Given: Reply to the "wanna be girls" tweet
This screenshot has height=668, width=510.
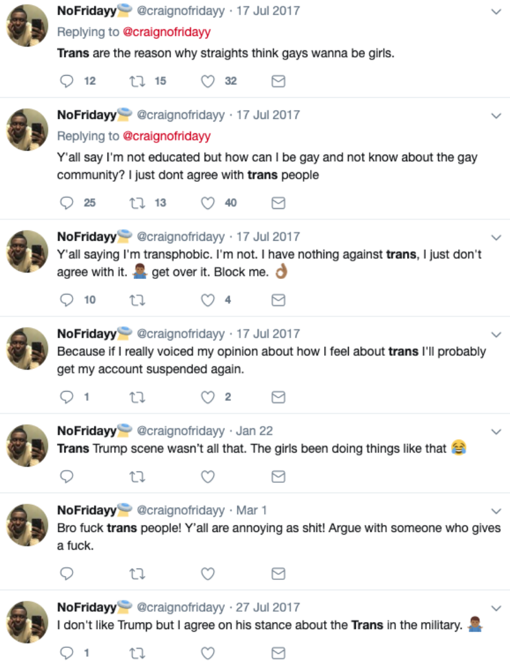Looking at the screenshot, I should pos(67,81).
